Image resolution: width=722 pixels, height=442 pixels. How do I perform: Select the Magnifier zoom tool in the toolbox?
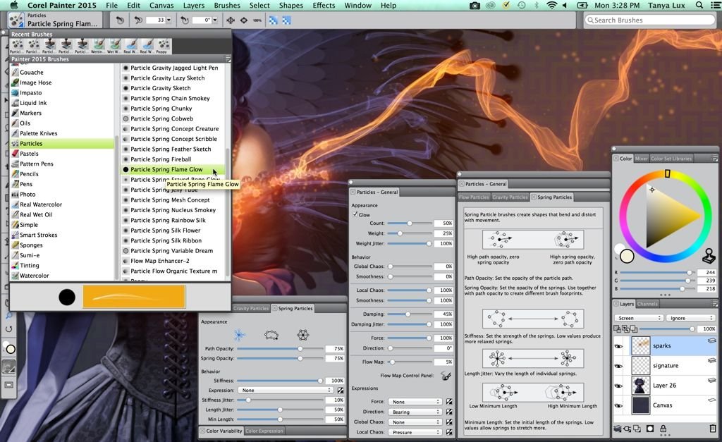tap(8, 316)
